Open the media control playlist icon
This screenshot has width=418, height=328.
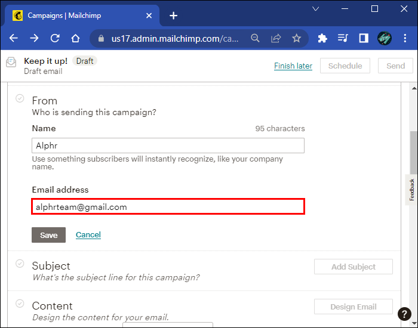343,38
